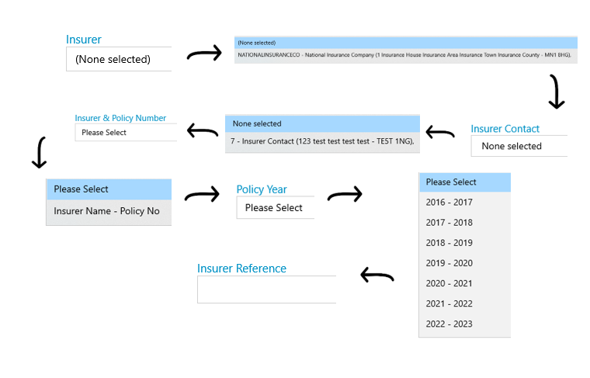Click the arrow pointing to Insurer Reference
Image resolution: width=590 pixels, height=378 pixels.
click(x=377, y=276)
